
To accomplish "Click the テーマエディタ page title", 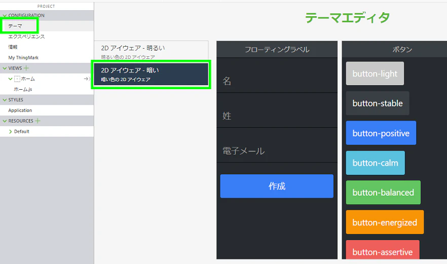I will [x=347, y=18].
